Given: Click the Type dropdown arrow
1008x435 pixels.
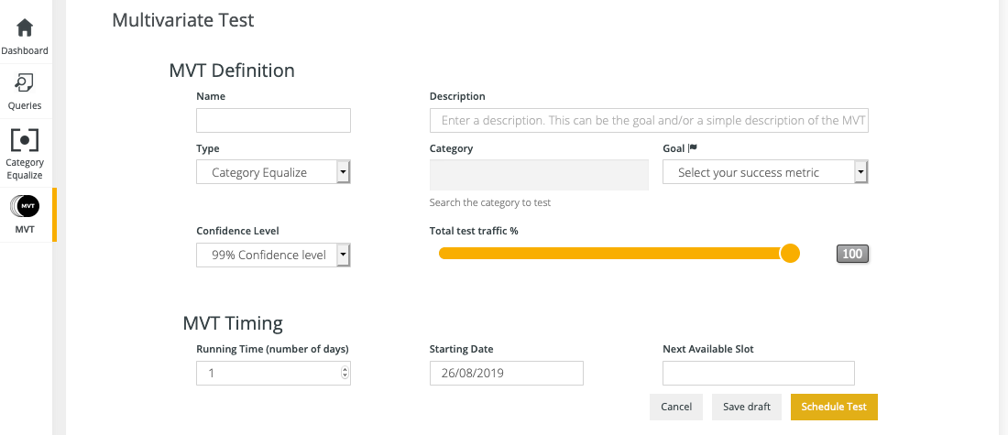Looking at the screenshot, I should coord(344,172).
